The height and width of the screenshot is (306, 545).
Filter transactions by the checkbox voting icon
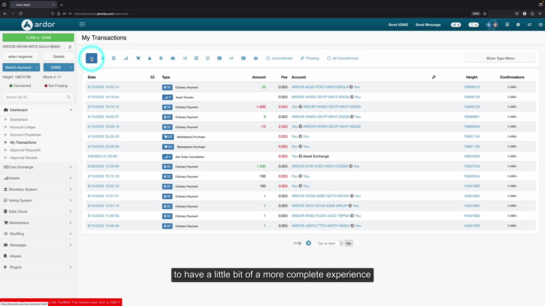(x=208, y=58)
